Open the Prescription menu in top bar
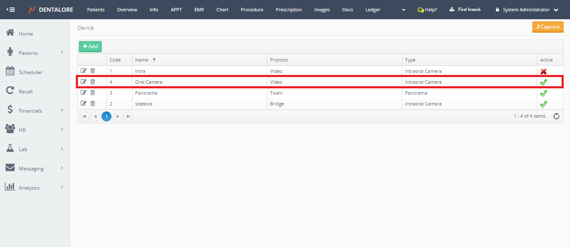Image resolution: width=570 pixels, height=247 pixels. (x=288, y=10)
